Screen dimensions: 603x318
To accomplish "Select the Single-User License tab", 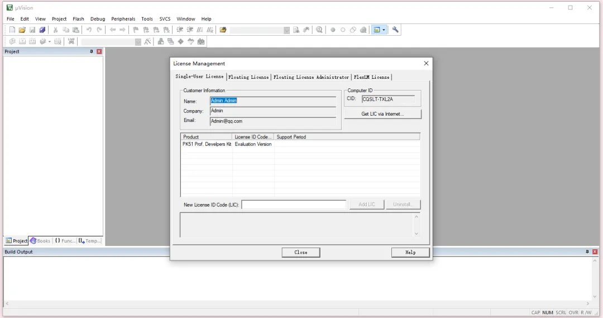I will pyautogui.click(x=199, y=77).
